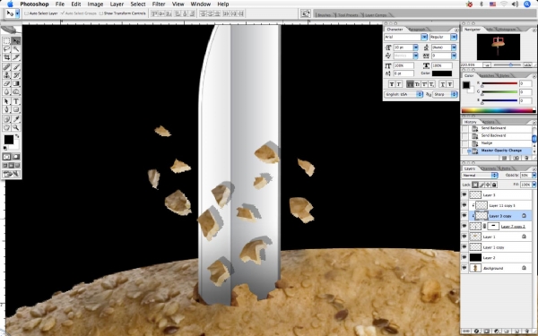The height and width of the screenshot is (336, 538).
Task: Open layer Fill slider arrow
Action: (534, 185)
